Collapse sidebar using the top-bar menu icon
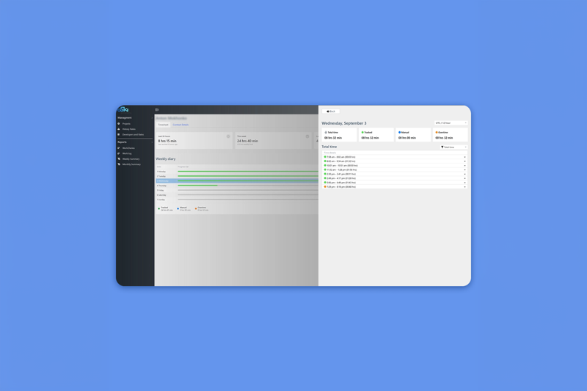 [x=157, y=110]
